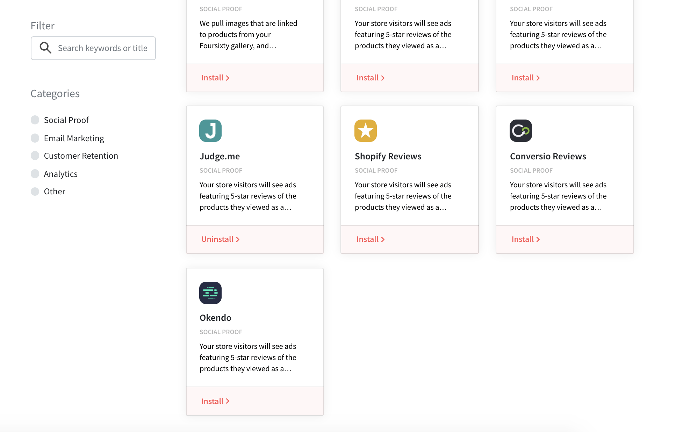Click the Conversio Reviews app icon
The height and width of the screenshot is (432, 683).
(520, 130)
